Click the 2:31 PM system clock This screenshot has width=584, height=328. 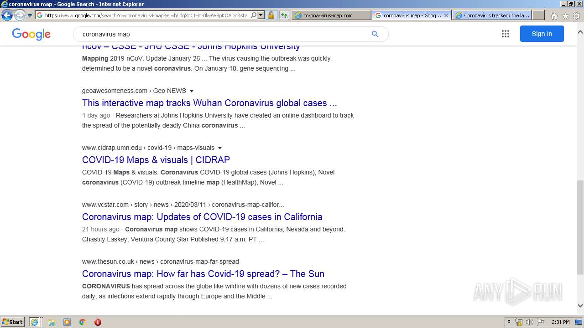tap(560, 322)
